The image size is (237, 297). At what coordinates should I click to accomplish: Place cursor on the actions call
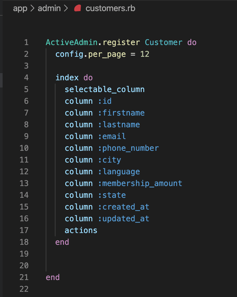(x=81, y=230)
